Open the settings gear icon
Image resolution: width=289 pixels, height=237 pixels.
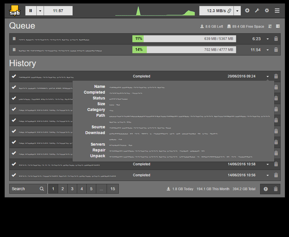click(x=267, y=11)
